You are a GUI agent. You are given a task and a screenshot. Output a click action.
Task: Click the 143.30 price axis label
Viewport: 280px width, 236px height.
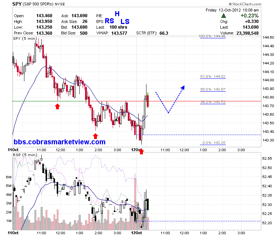tap(268, 140)
